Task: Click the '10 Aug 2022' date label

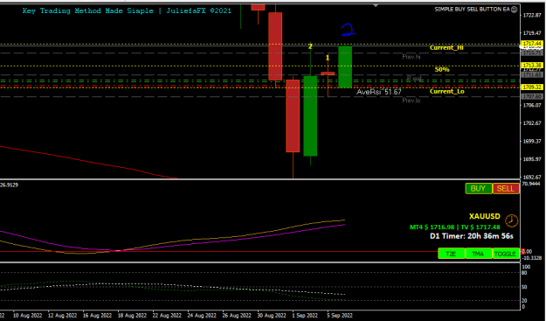Action: tap(27, 316)
